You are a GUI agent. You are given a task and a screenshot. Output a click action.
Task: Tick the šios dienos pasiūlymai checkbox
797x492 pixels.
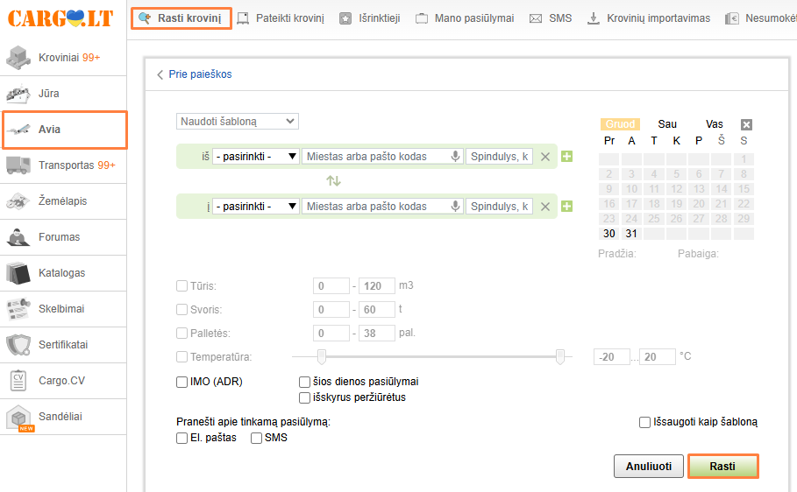tap(305, 382)
